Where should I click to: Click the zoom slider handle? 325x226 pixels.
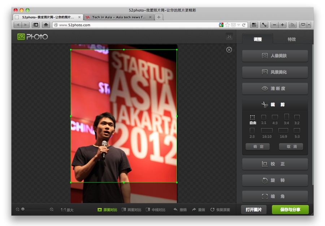pos(23,209)
